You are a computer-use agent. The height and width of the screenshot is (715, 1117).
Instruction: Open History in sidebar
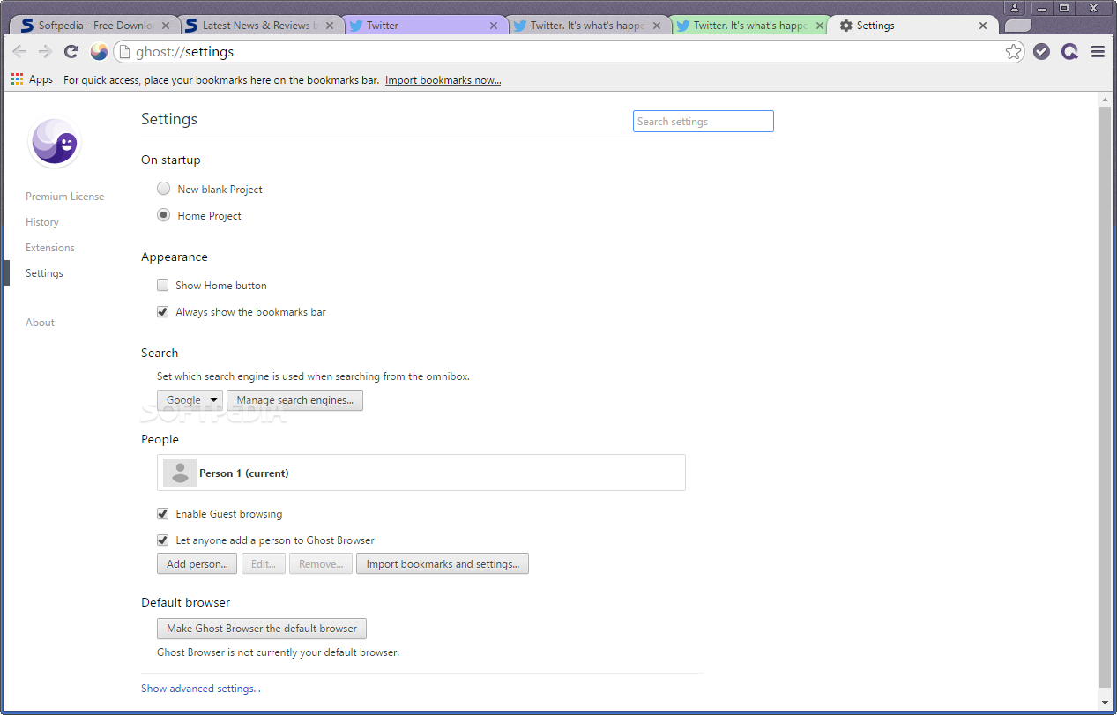[42, 222]
